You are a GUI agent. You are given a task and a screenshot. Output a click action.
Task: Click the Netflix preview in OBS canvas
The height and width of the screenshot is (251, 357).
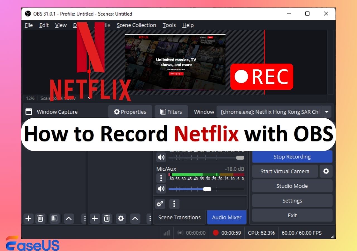coord(175,62)
